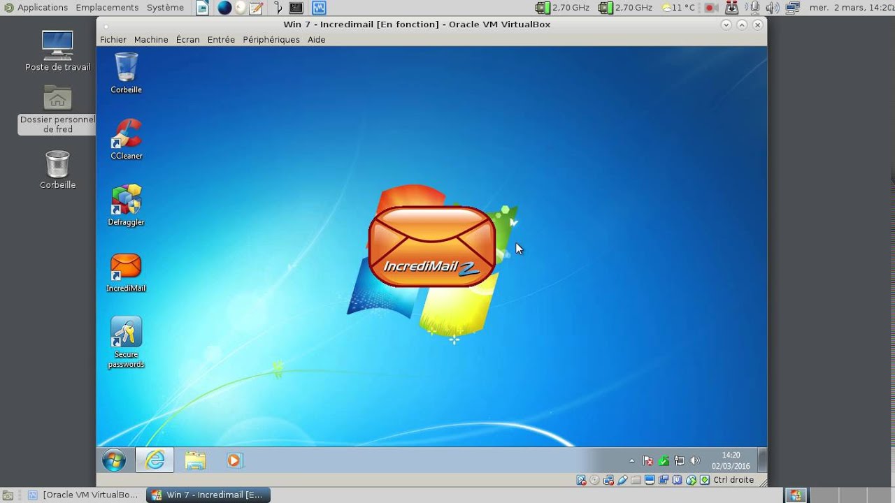
Task: Open the host volume speaker applet
Action: click(x=772, y=8)
